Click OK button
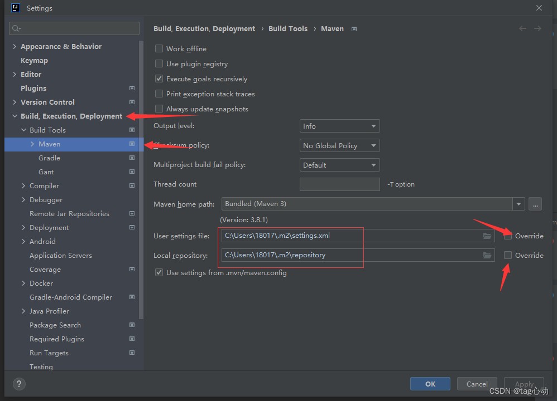Screen dimensions: 557x401 click(x=430, y=384)
